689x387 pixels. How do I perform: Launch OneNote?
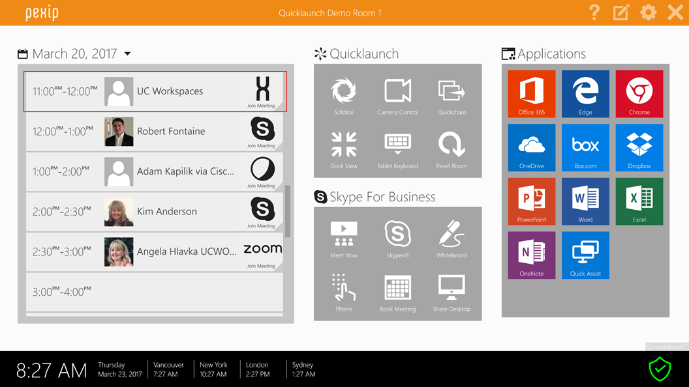[x=532, y=255]
